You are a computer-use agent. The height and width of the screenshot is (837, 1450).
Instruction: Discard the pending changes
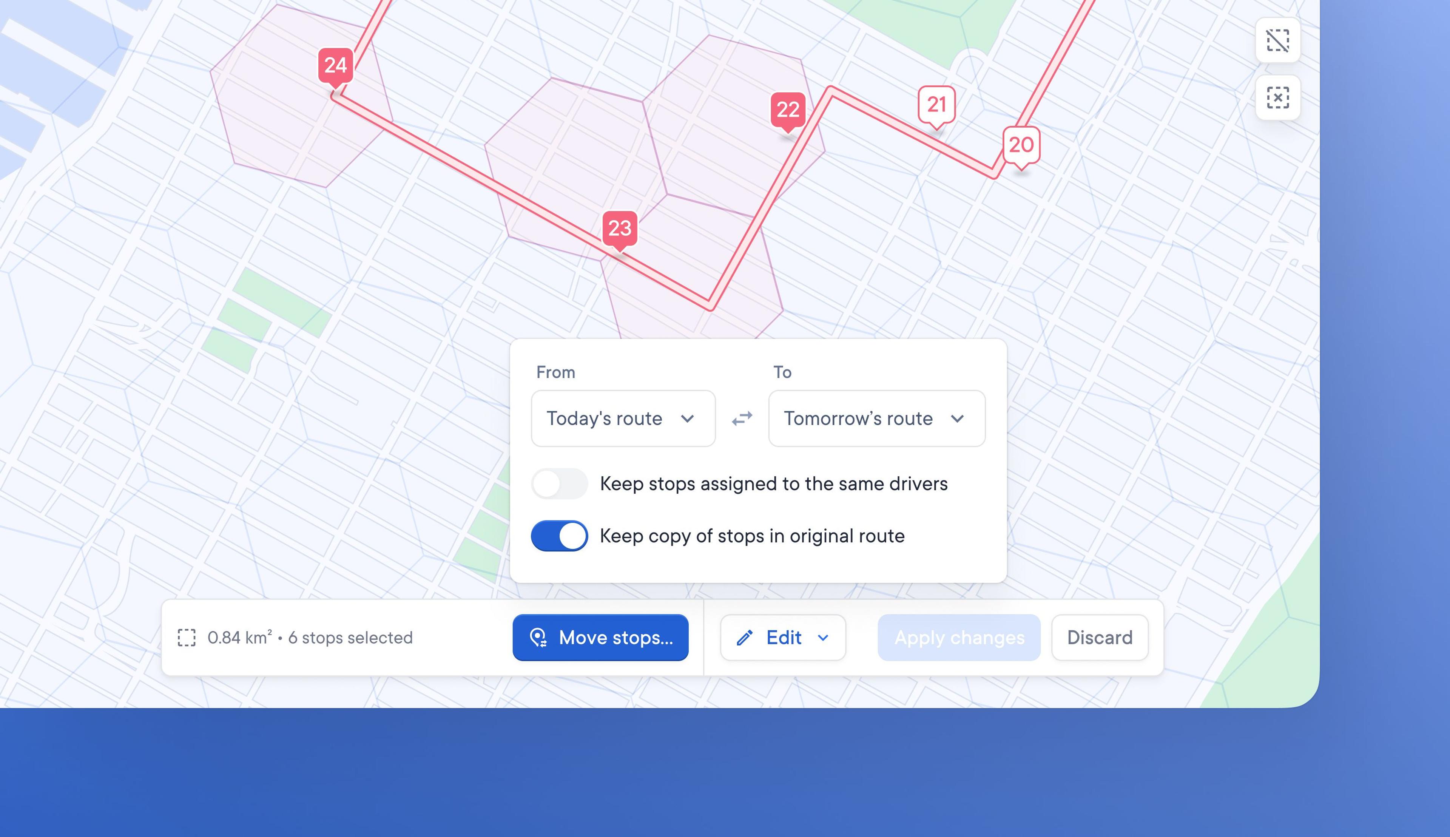pyautogui.click(x=1100, y=638)
